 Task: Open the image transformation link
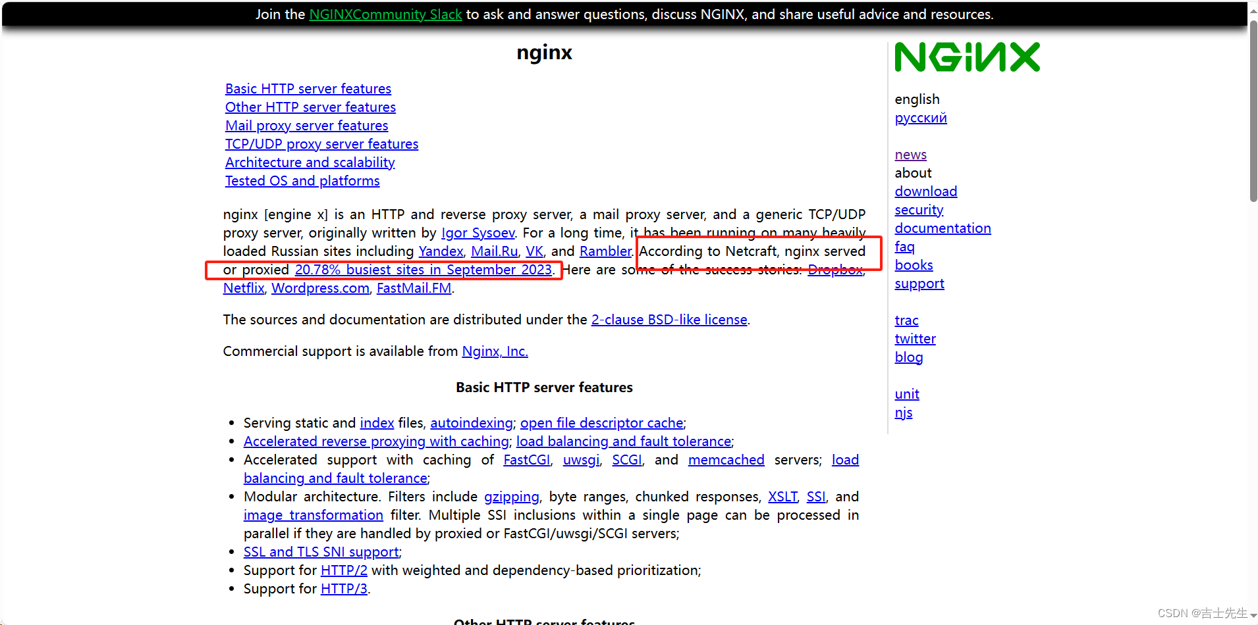coord(314,515)
